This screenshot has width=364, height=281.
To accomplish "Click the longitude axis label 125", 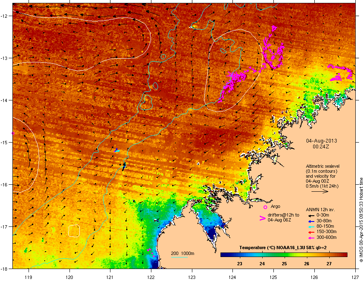I will (273, 277).
